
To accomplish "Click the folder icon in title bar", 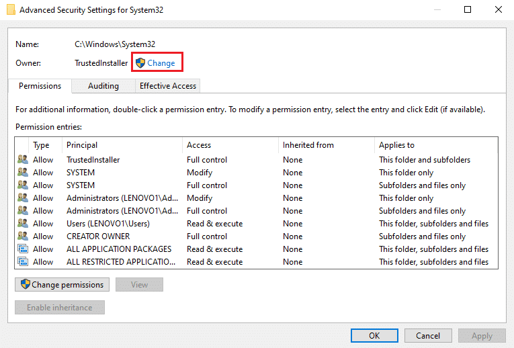I will (x=11, y=9).
